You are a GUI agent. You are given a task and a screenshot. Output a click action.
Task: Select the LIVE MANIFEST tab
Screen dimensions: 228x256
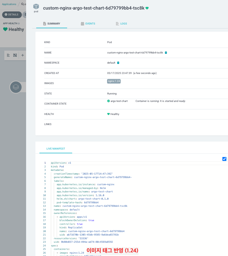point(56,148)
